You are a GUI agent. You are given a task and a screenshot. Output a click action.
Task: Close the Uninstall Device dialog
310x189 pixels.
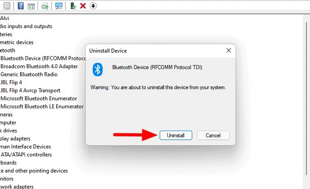click(229, 50)
